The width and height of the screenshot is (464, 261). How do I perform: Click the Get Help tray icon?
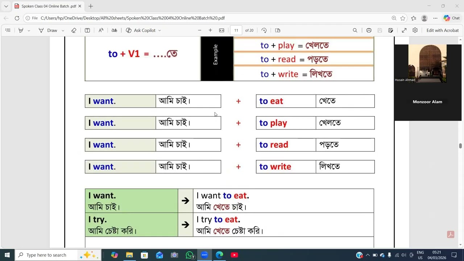coord(359,255)
